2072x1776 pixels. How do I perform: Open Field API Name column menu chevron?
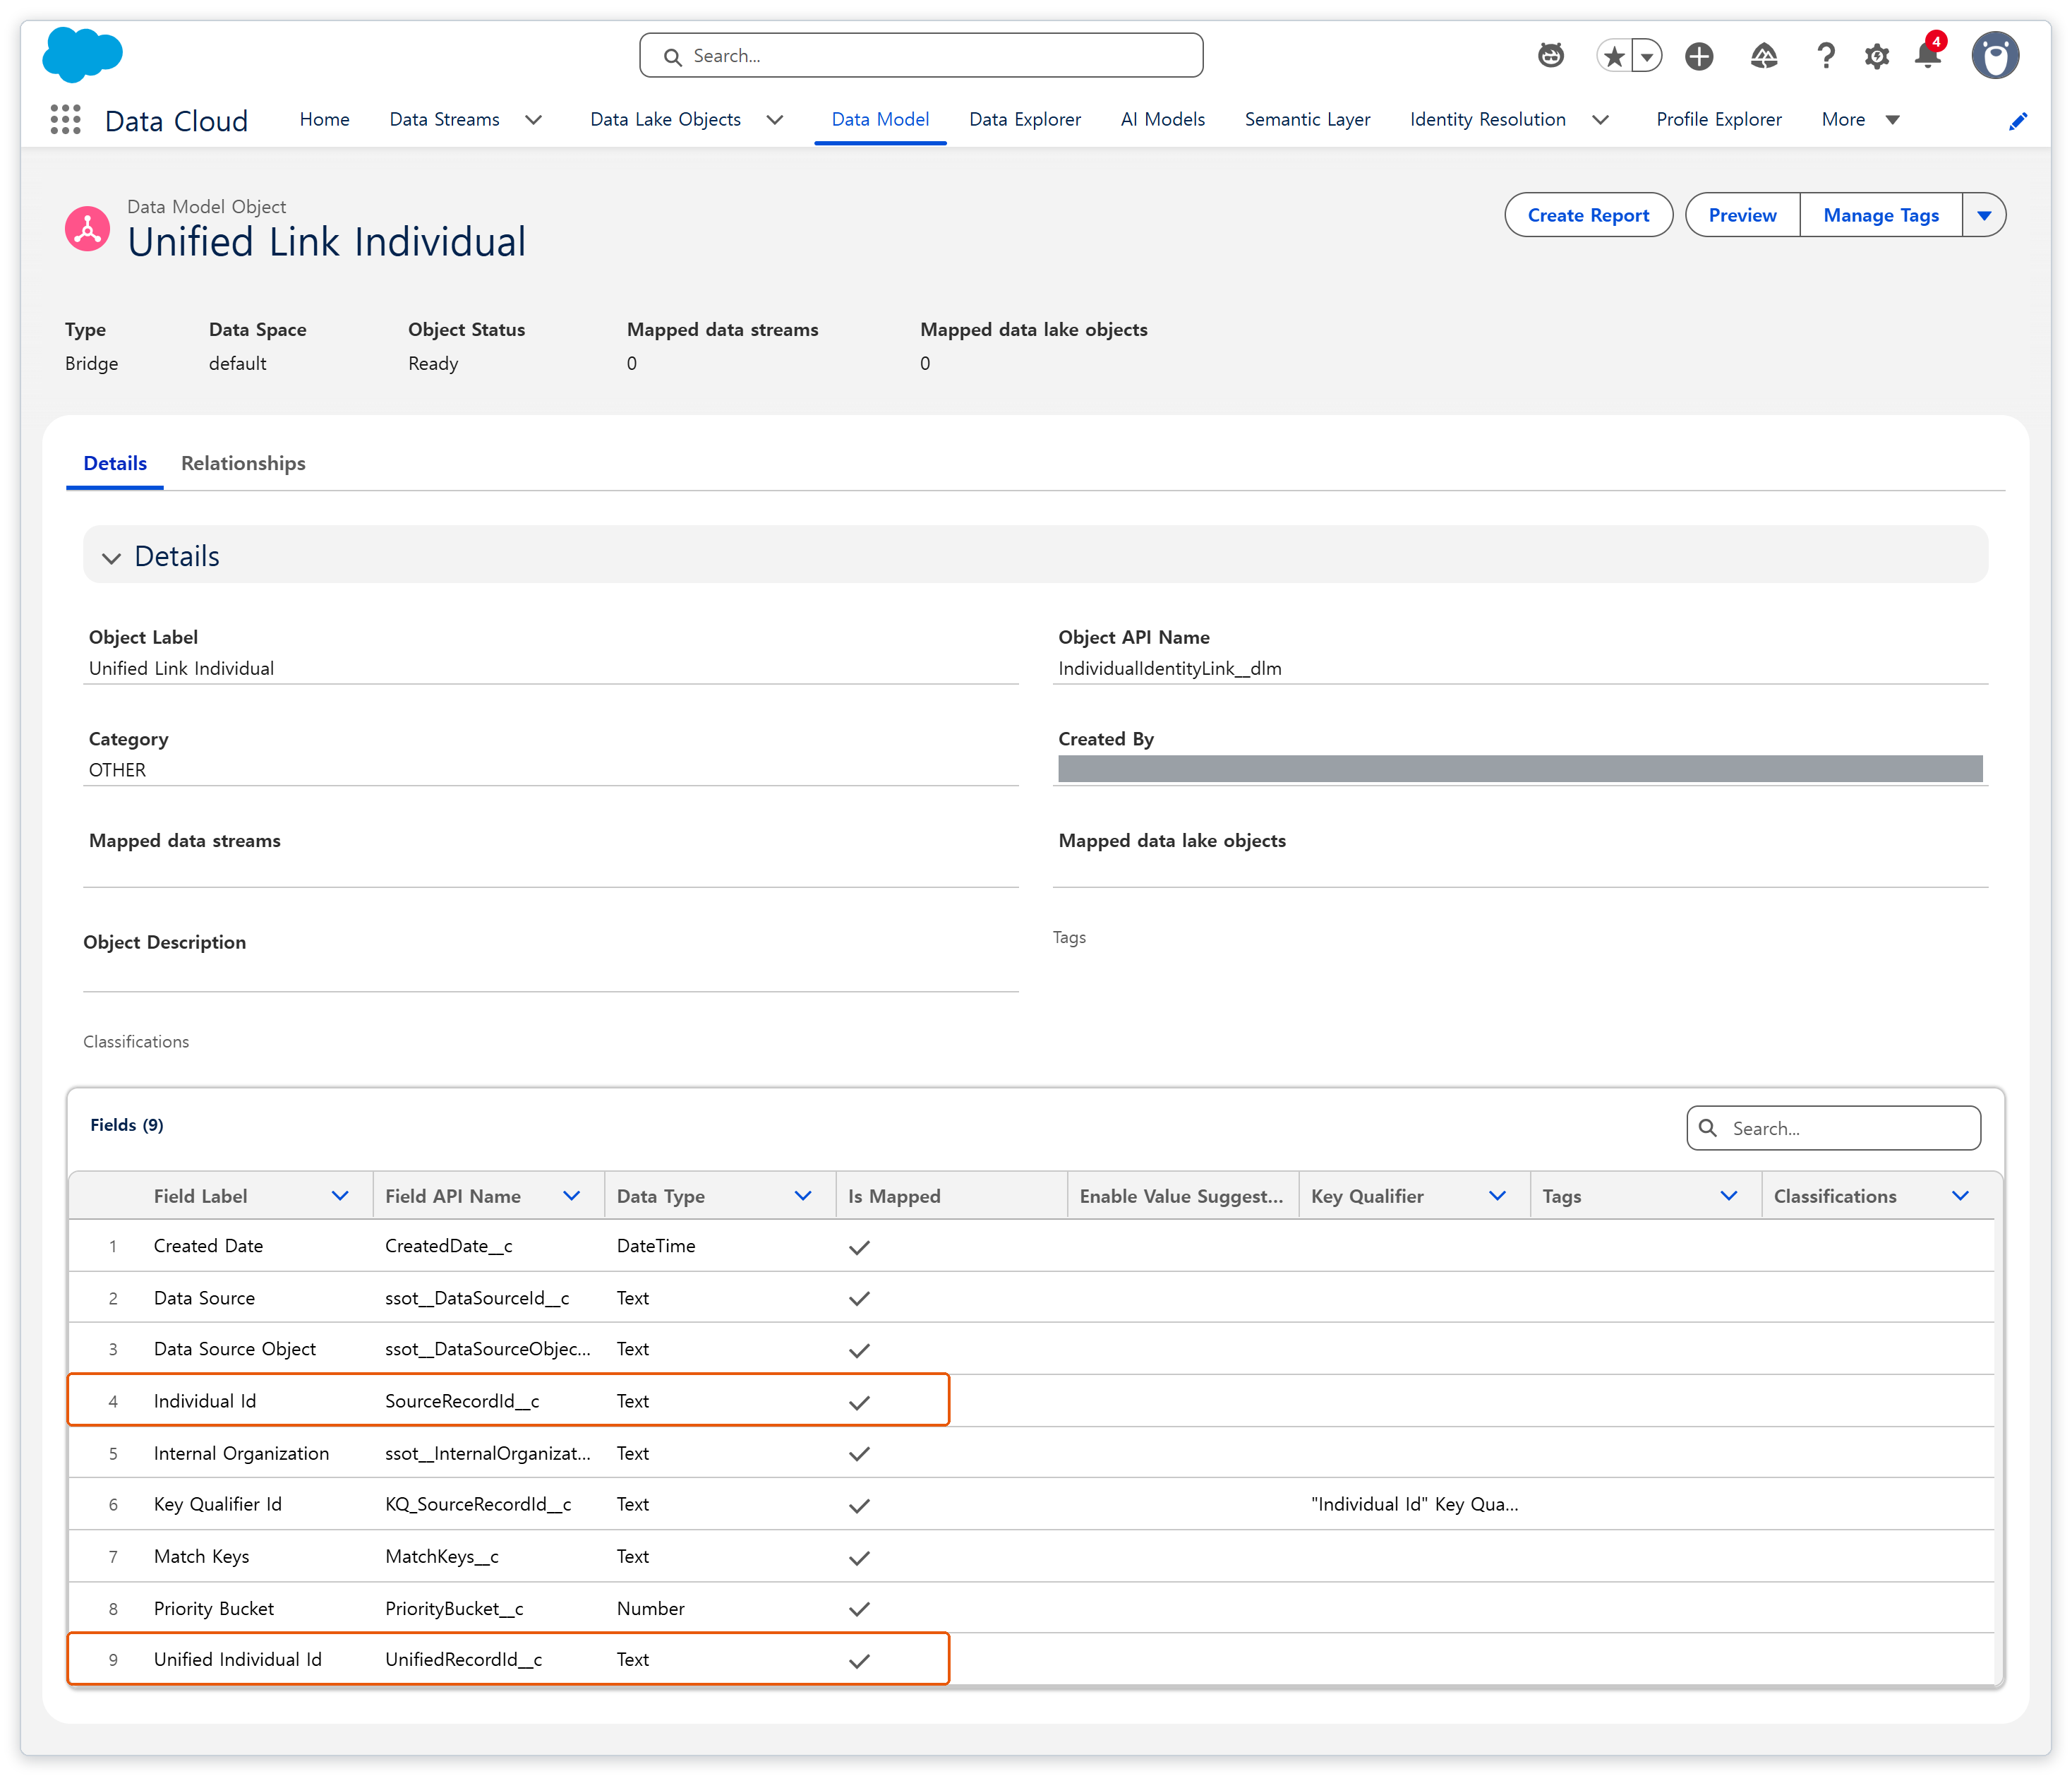pos(572,1196)
